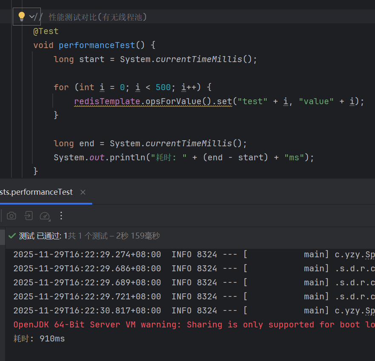
Task: Click System.out.println statement
Action: coord(184,158)
